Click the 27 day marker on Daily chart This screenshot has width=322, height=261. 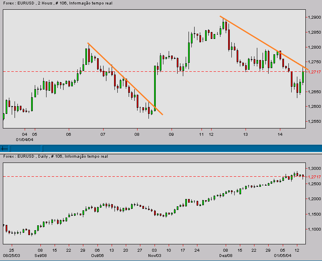(x=140, y=250)
